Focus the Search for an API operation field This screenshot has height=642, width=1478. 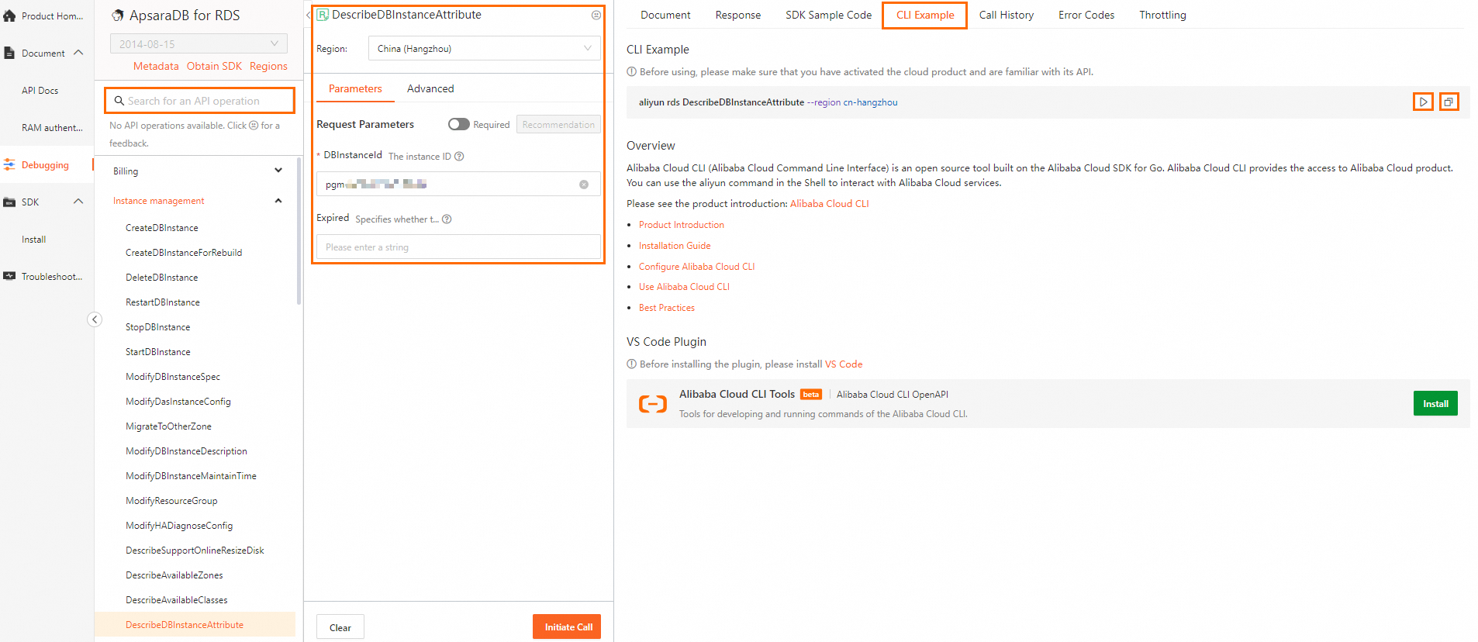(x=200, y=101)
